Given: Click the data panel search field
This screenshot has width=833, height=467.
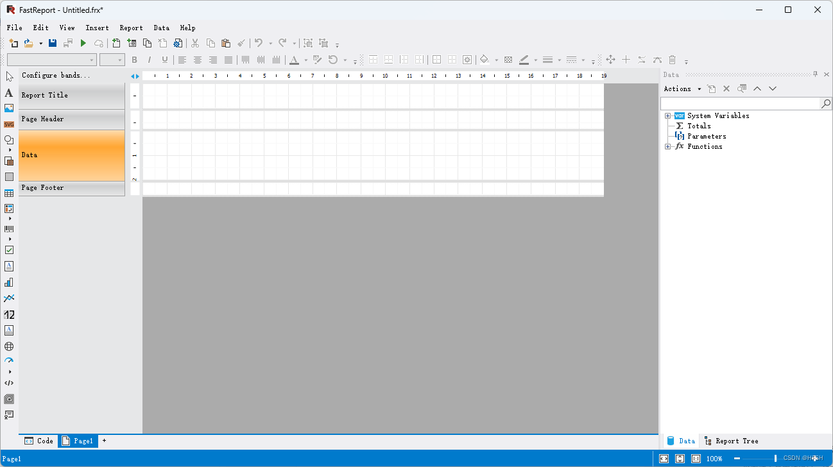Looking at the screenshot, I should (x=738, y=103).
